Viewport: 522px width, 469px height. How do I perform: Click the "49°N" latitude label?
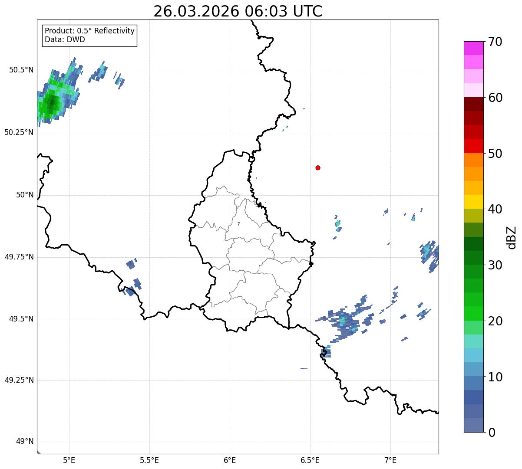[25, 441]
